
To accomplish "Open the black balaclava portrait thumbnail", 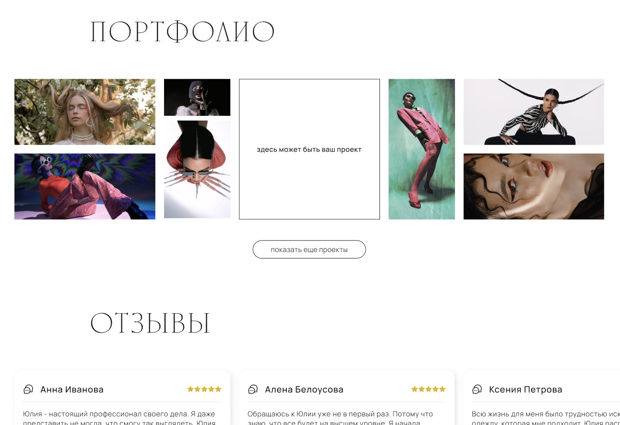I will [x=197, y=97].
